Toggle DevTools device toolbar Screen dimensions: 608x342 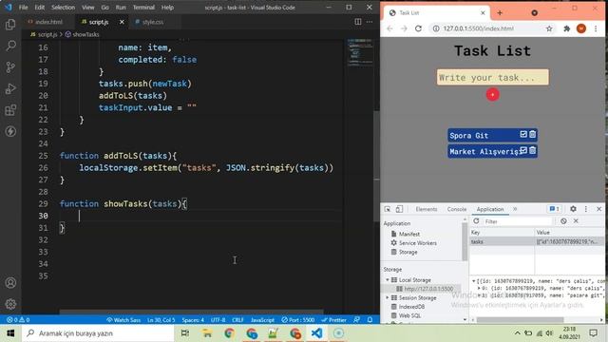[399, 209]
